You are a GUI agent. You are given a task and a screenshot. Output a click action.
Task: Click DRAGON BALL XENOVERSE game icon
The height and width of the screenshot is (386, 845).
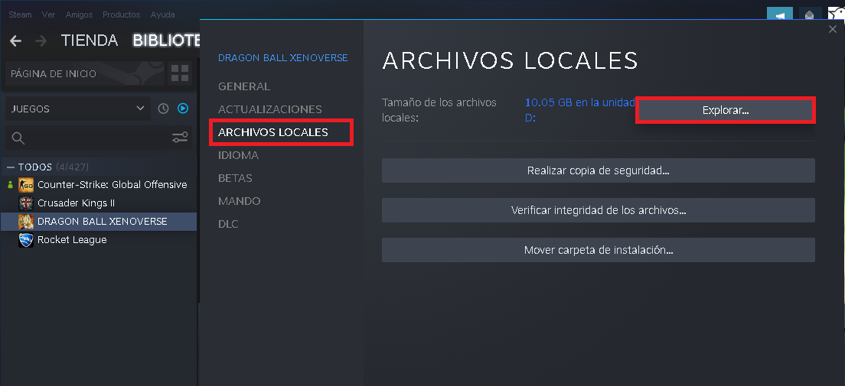[x=26, y=221]
